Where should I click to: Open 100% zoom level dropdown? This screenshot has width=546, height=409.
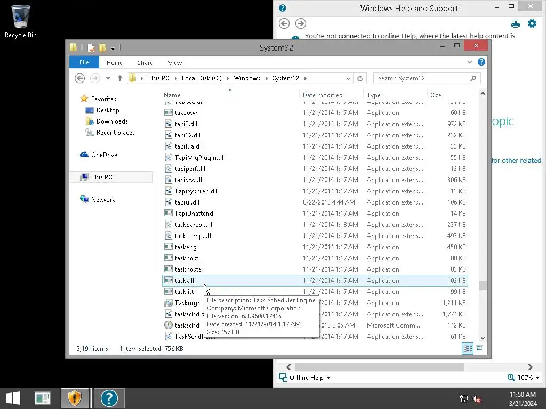(x=528, y=378)
